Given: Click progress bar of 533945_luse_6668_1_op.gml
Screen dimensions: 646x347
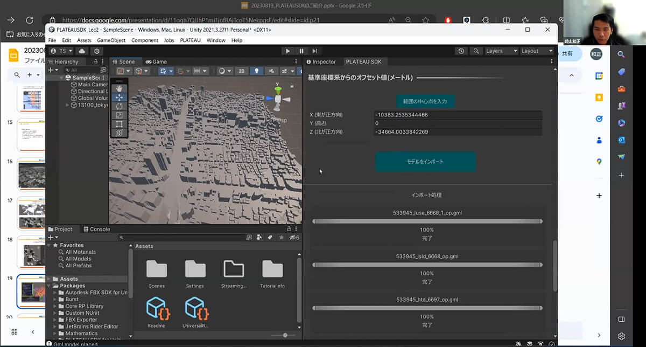Looking at the screenshot, I should click(x=427, y=221).
